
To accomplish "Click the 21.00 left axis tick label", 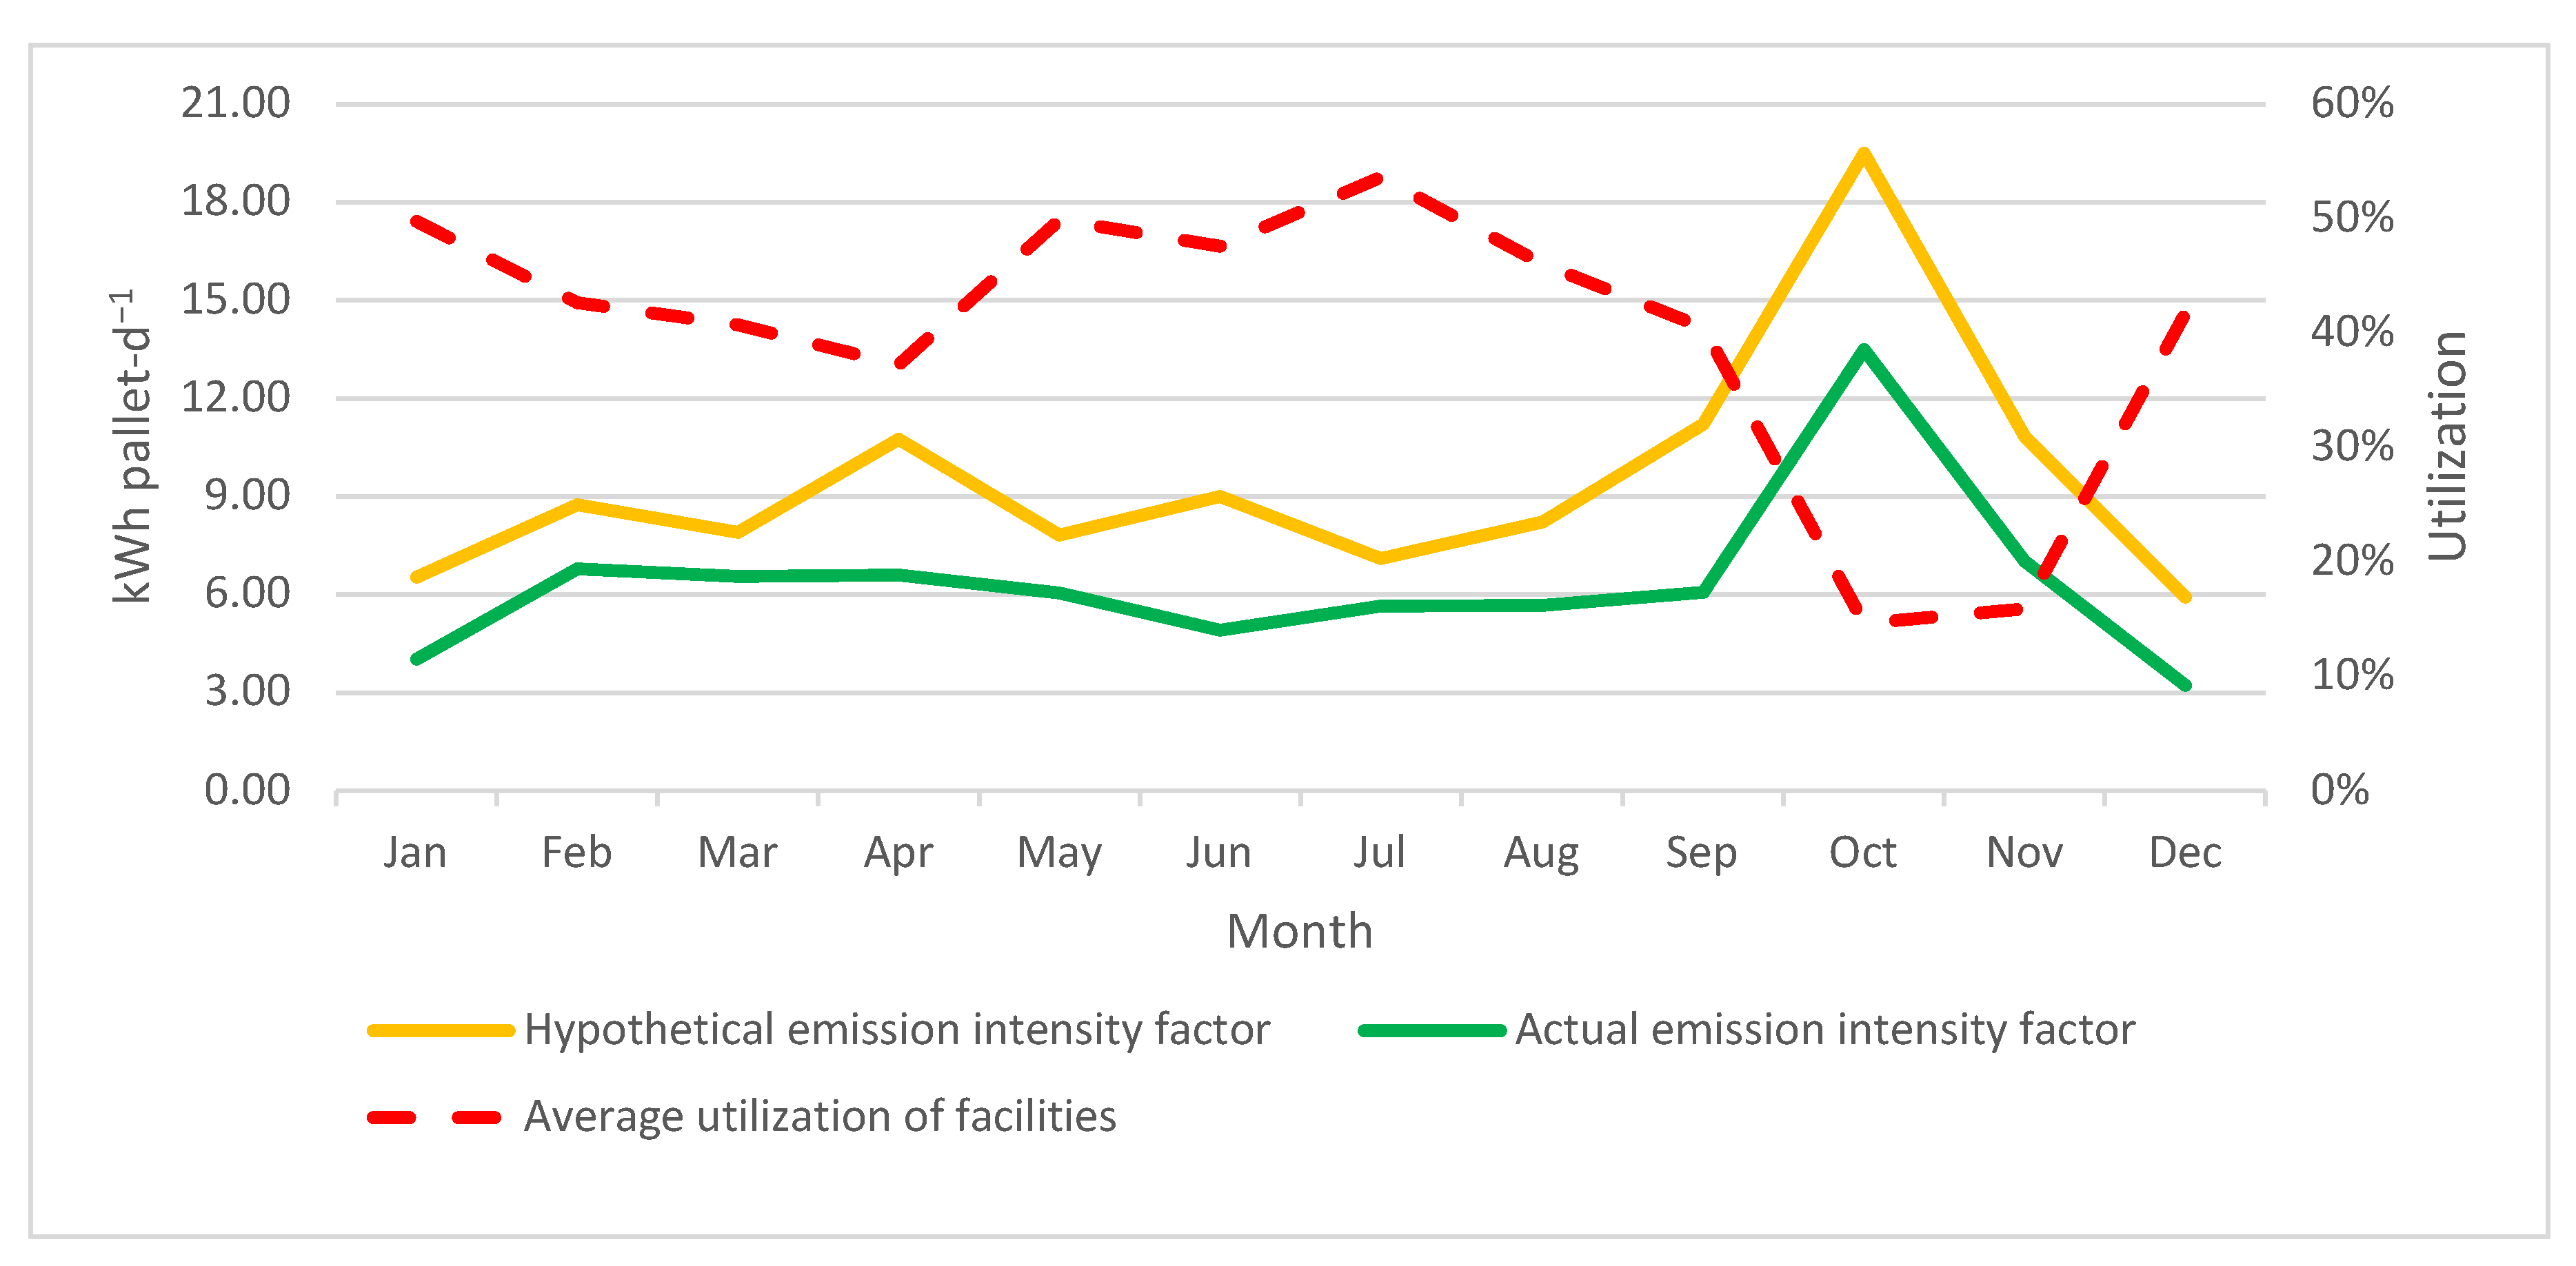I will tap(235, 103).
